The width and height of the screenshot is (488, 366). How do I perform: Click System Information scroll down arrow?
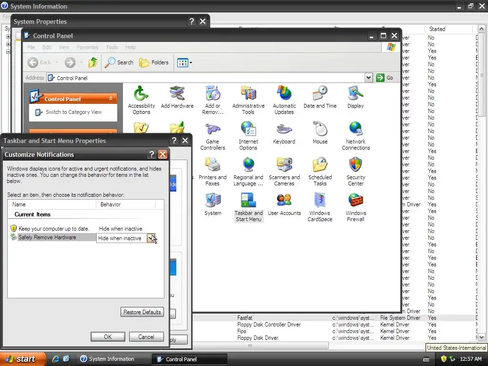tap(481, 337)
